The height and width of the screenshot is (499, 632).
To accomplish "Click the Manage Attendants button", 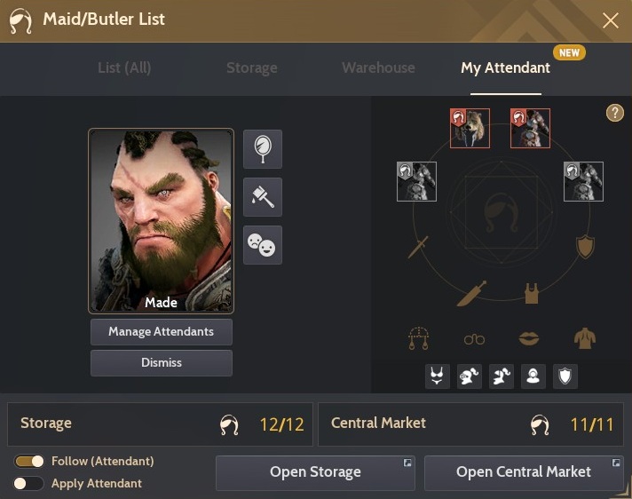I will coord(162,332).
